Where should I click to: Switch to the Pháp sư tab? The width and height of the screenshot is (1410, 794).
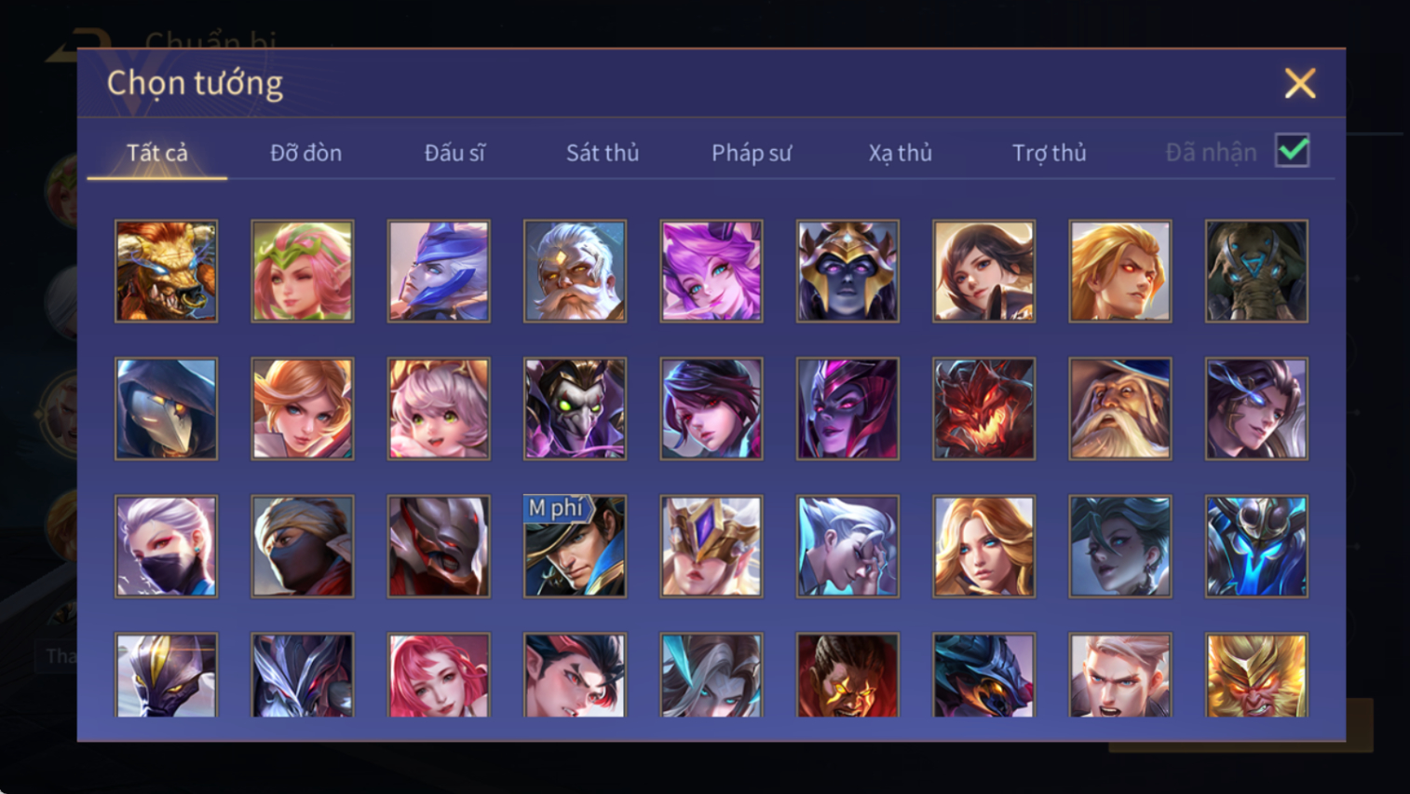pyautogui.click(x=752, y=153)
